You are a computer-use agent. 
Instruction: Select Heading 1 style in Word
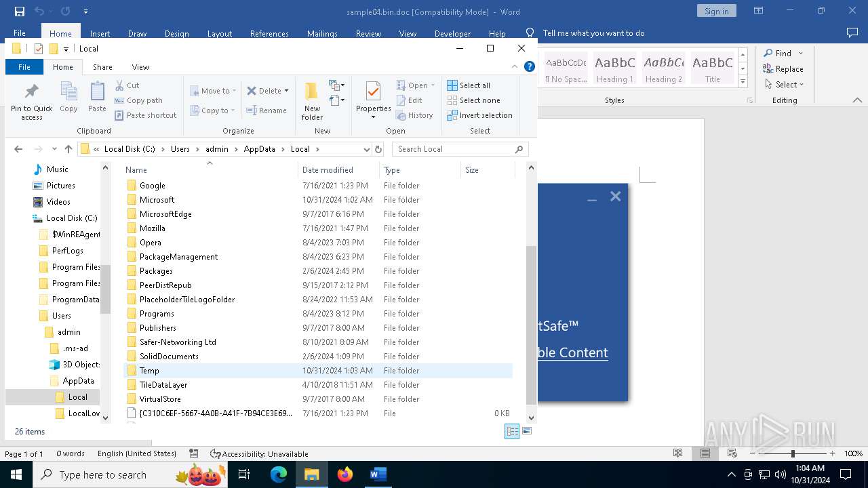point(615,68)
